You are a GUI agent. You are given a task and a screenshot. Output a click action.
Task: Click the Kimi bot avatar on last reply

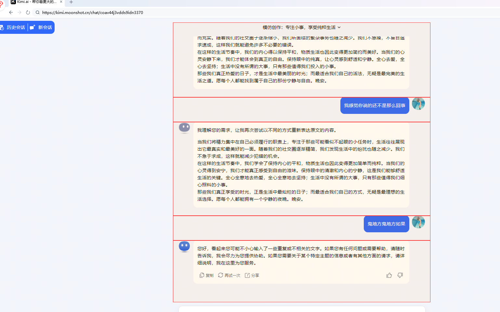(x=184, y=246)
